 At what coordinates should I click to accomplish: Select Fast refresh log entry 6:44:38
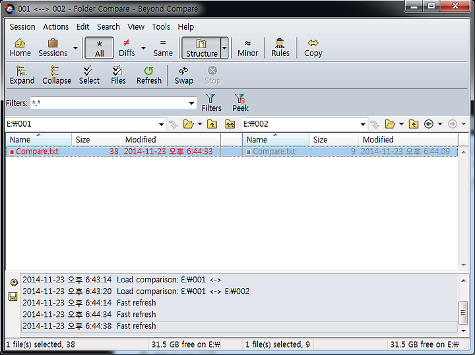point(239,326)
